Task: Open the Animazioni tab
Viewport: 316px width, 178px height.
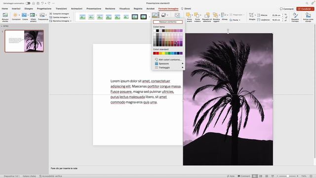Action: coord(77,9)
